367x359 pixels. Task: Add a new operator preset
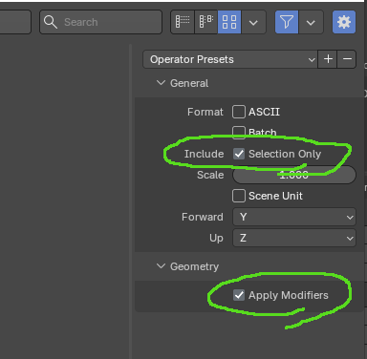328,59
